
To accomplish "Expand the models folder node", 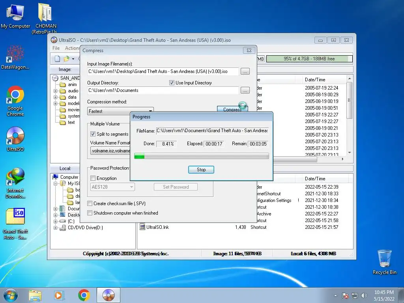I will (55, 104).
